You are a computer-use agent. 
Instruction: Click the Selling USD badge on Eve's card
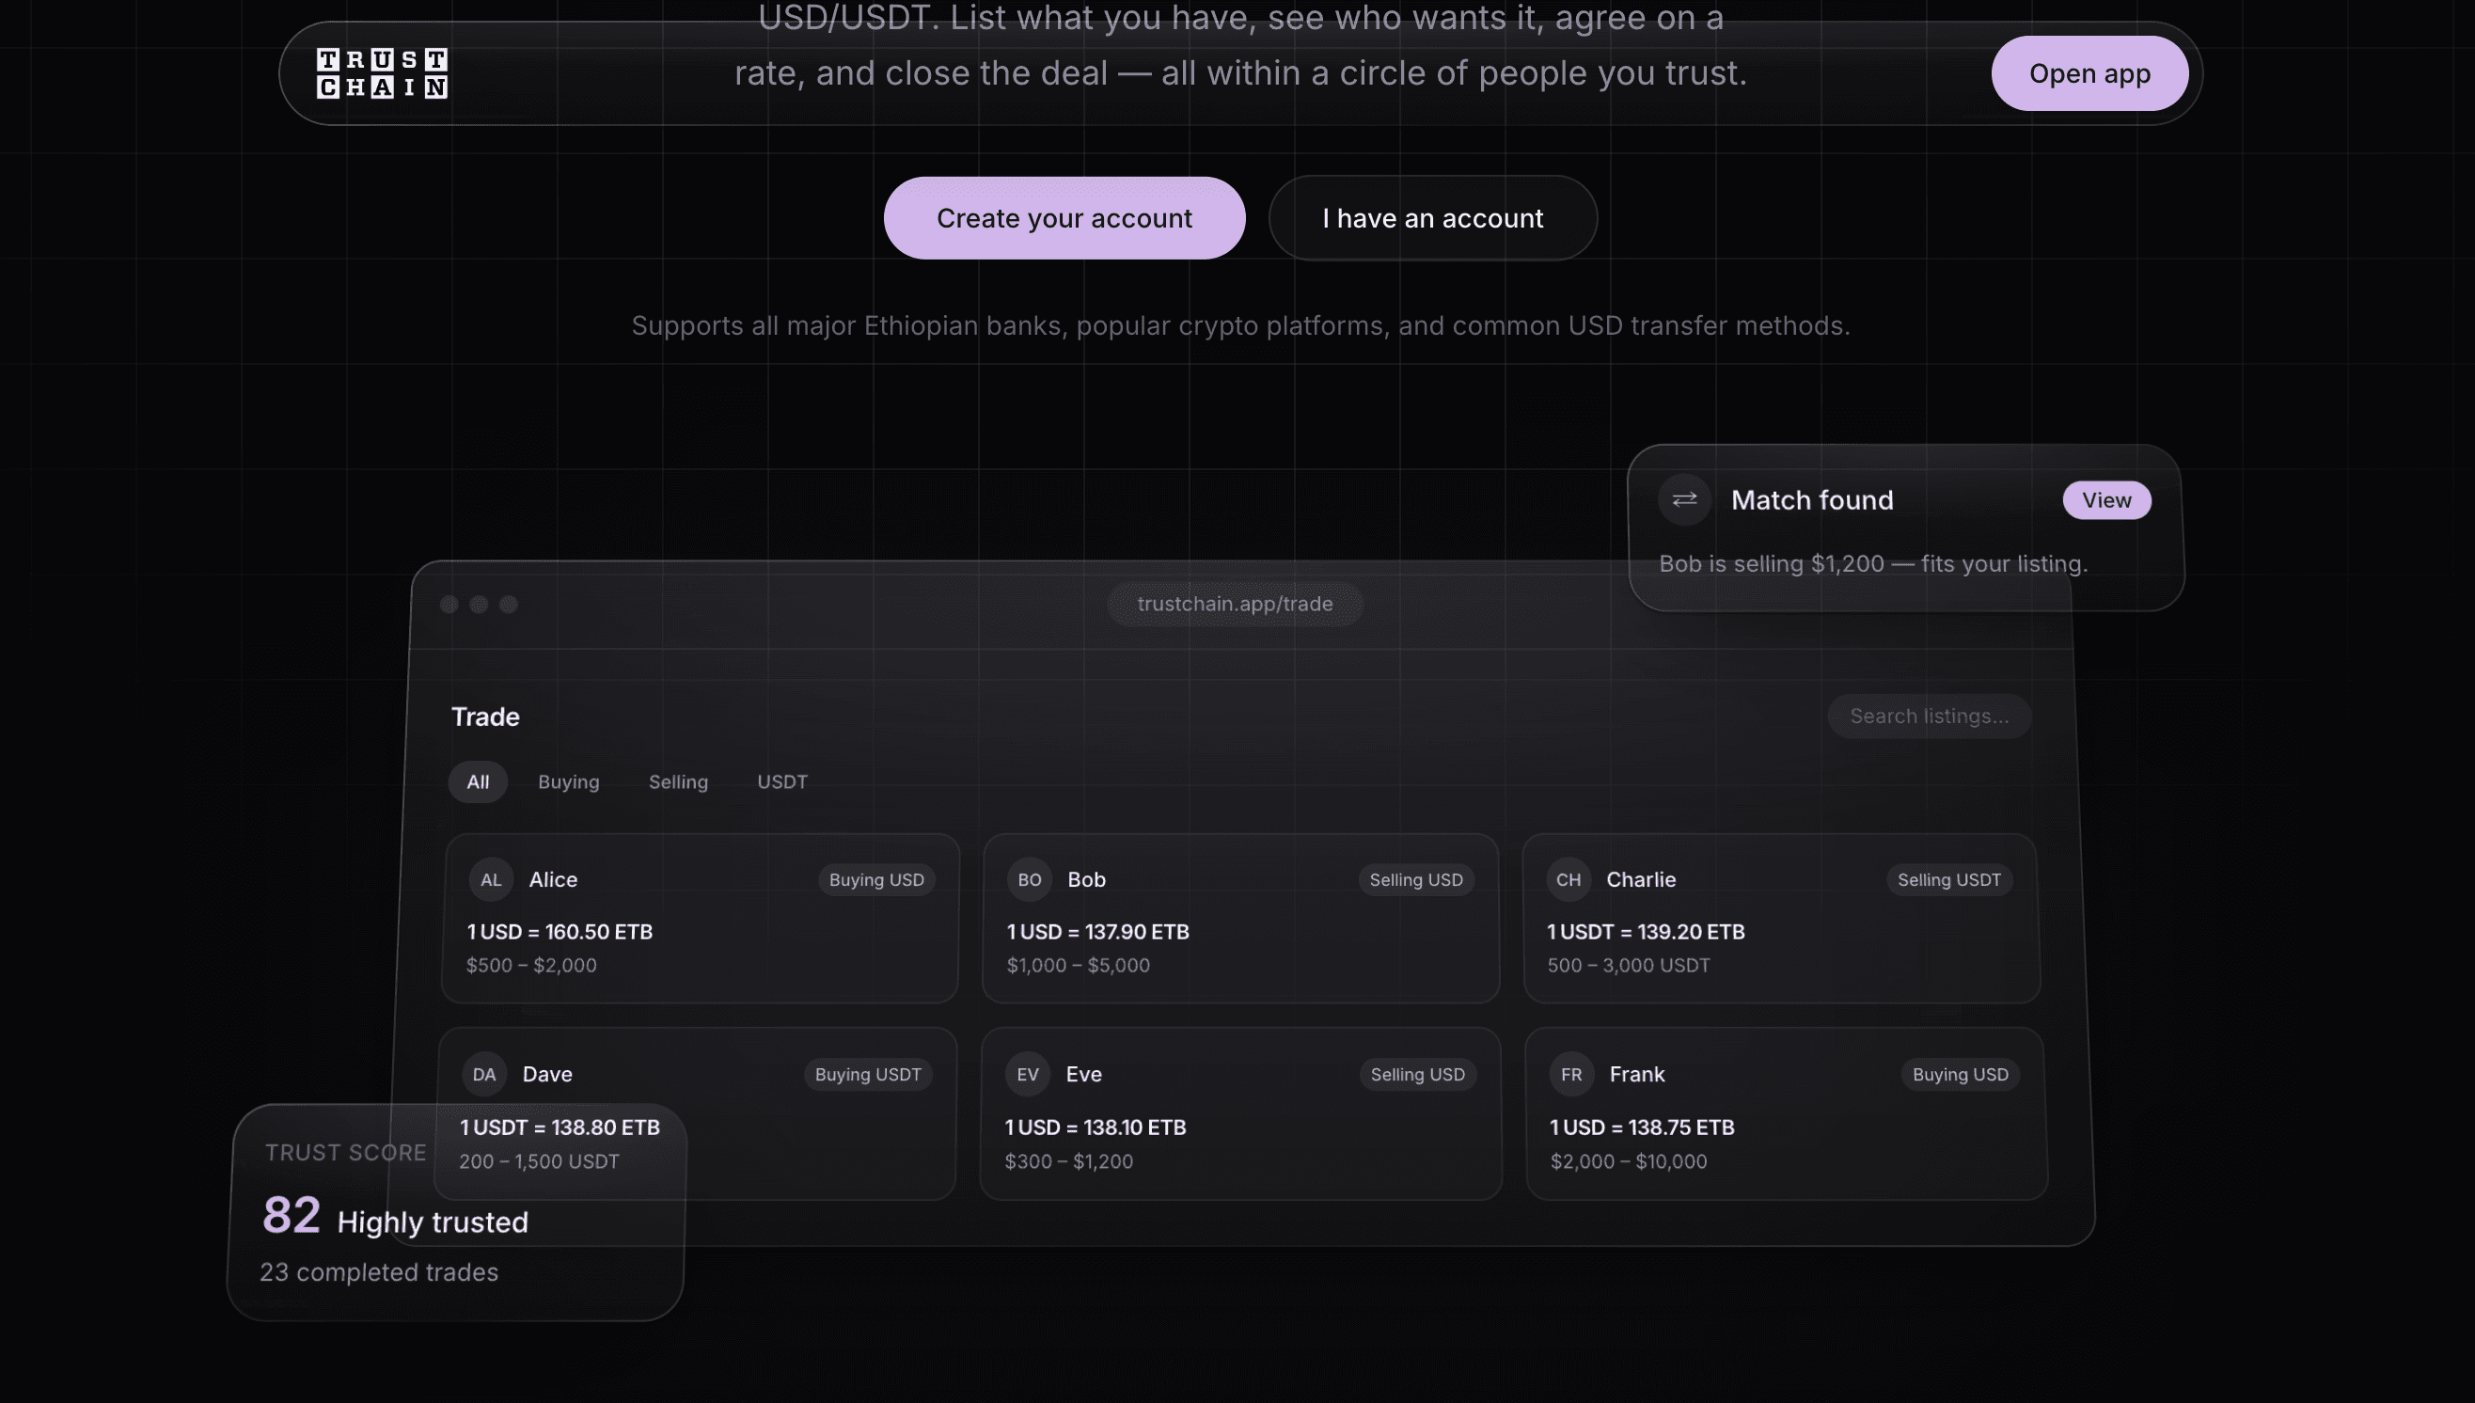(x=1417, y=1075)
